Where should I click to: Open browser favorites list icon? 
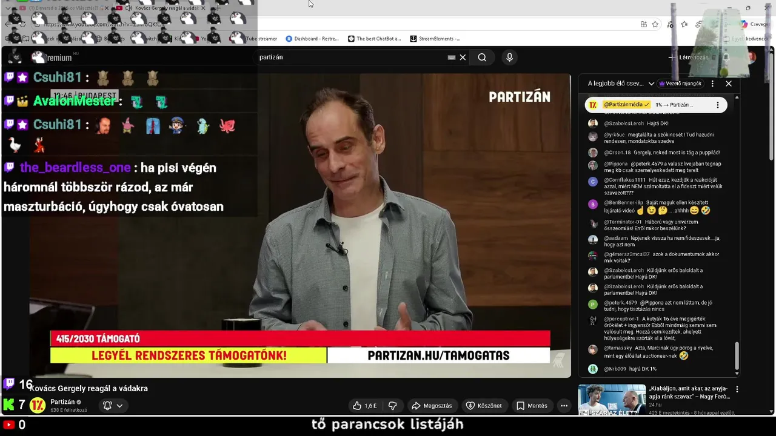(684, 24)
